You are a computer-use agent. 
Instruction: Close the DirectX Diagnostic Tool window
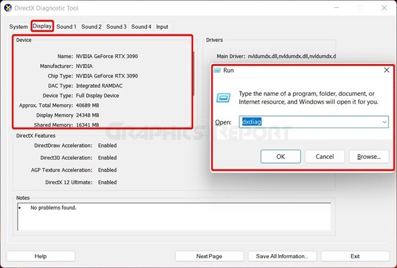pyautogui.click(x=384, y=8)
